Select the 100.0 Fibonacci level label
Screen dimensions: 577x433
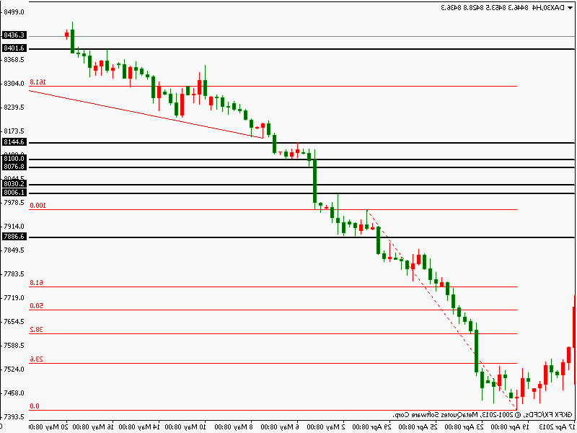tap(38, 206)
